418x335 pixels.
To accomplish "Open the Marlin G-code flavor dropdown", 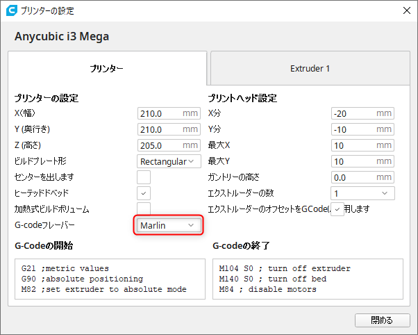I will [168, 225].
